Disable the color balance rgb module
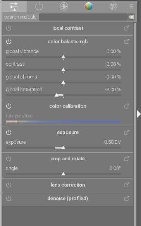The height and width of the screenshot is (226, 141). 9,41
